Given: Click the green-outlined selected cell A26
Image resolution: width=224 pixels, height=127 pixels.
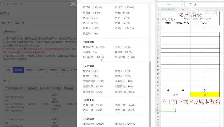Looking at the screenshot, I should pos(168,110).
